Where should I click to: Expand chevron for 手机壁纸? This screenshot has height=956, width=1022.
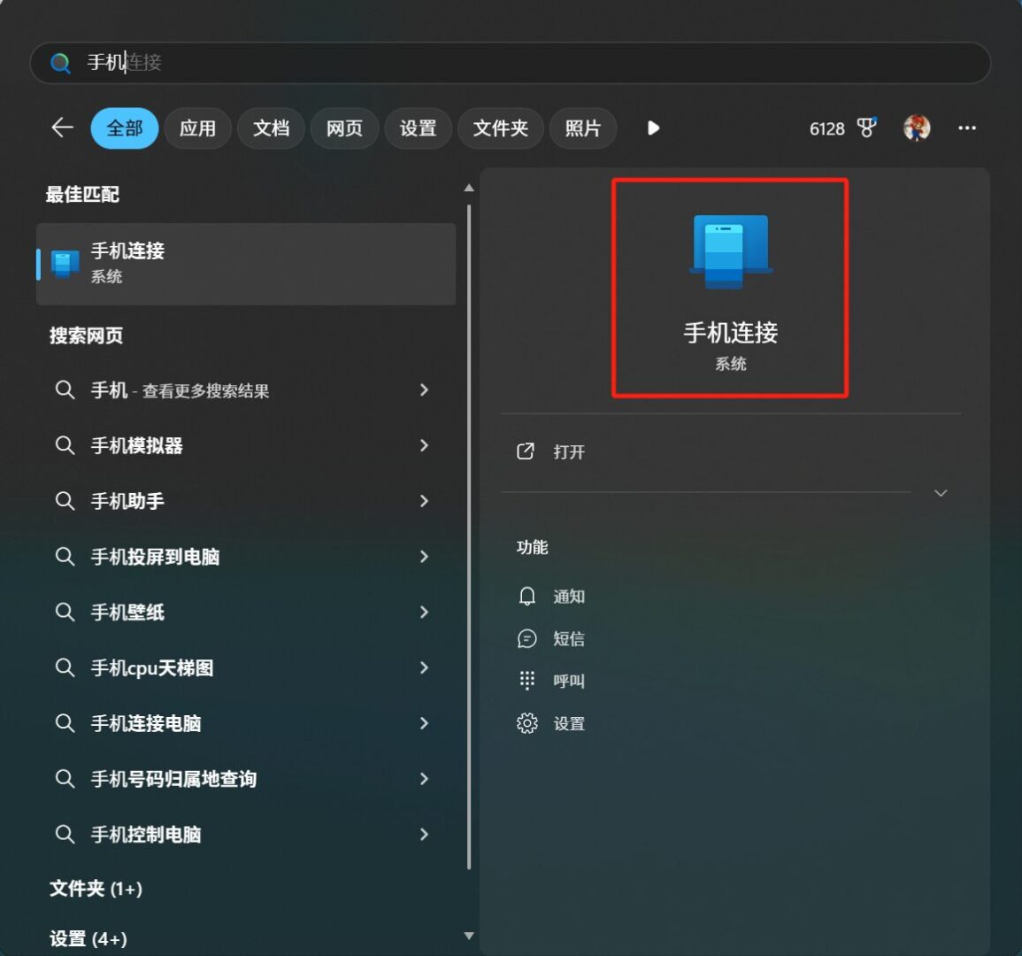tap(424, 612)
